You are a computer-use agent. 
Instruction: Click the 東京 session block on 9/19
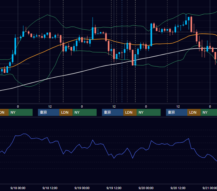[113, 112]
